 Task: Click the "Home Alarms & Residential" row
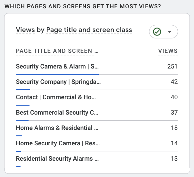57,128
